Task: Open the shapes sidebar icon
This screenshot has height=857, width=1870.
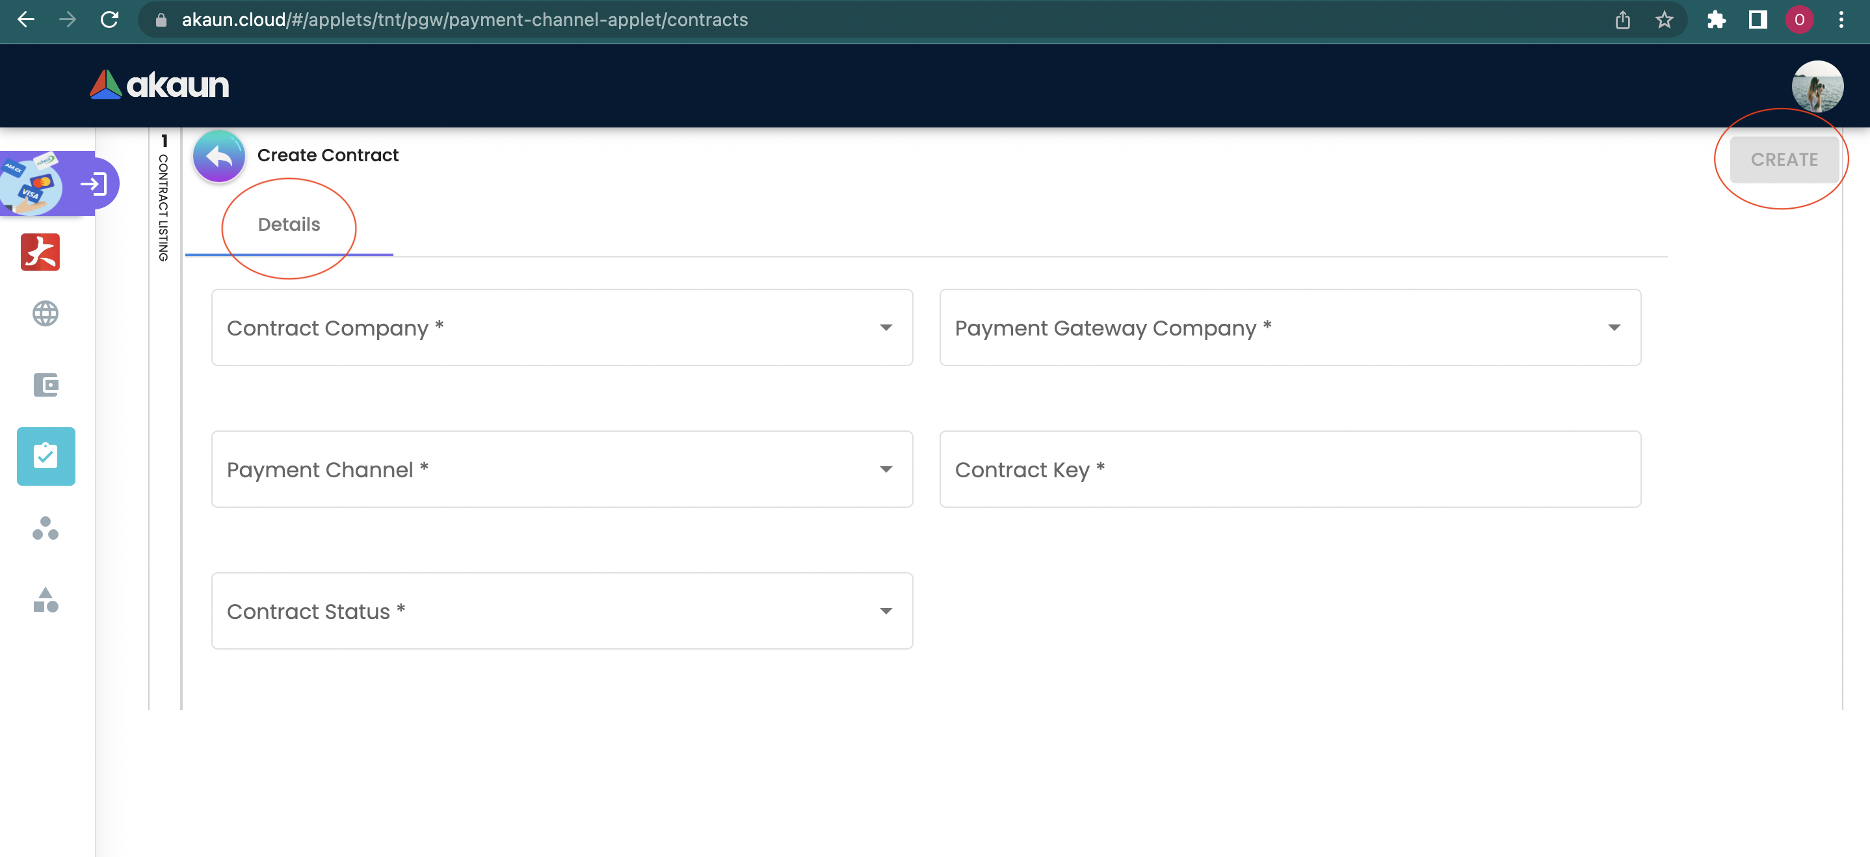Action: click(45, 600)
